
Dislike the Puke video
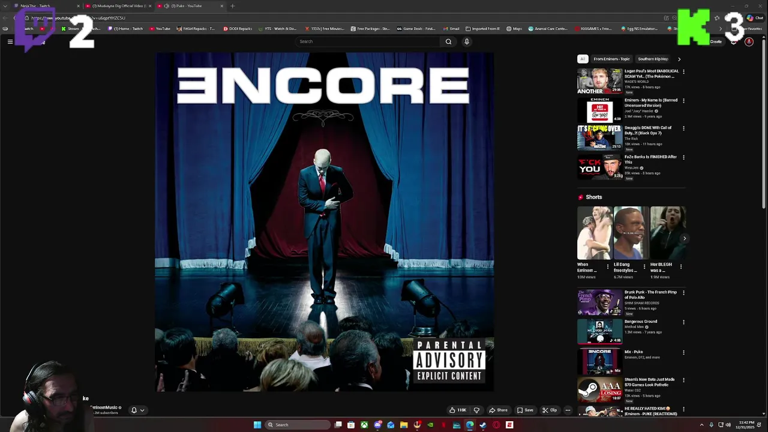[476, 410]
